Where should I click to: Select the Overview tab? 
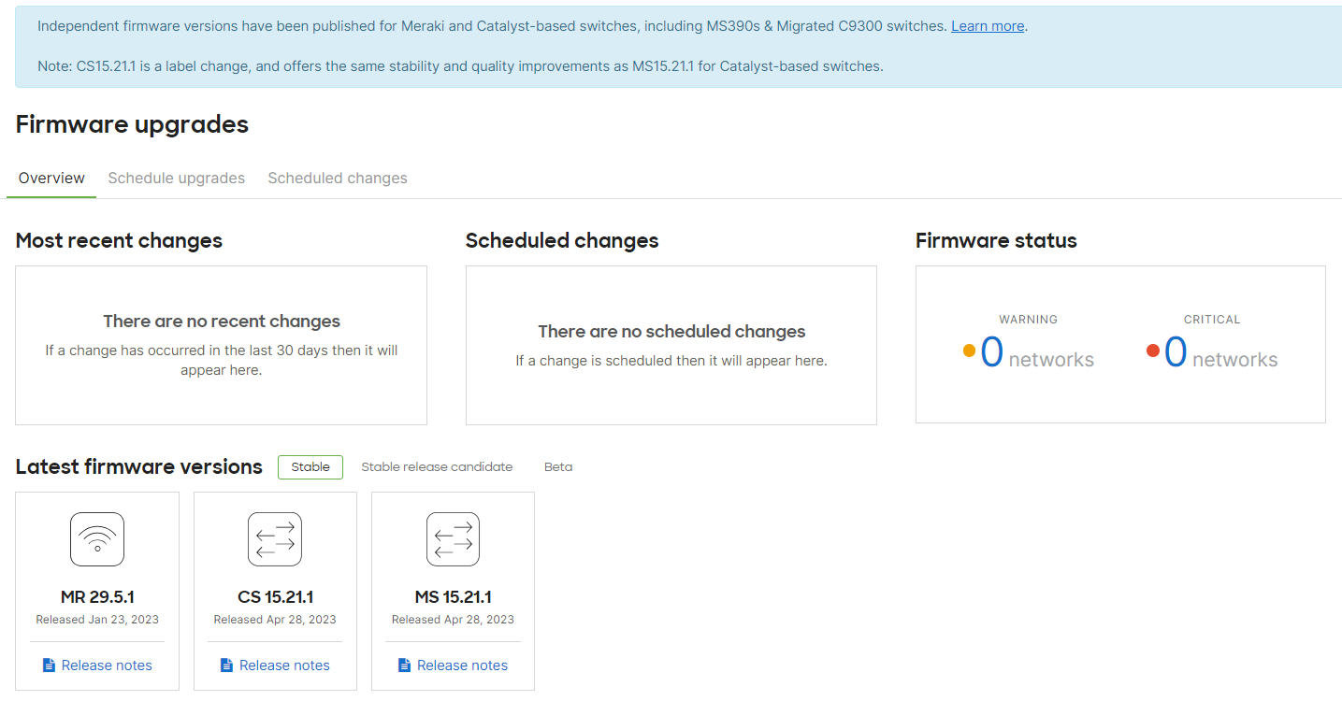[x=51, y=179]
